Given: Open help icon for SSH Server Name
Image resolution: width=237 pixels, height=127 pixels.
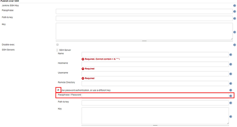Looking at the screenshot, I should click(x=231, y=54).
